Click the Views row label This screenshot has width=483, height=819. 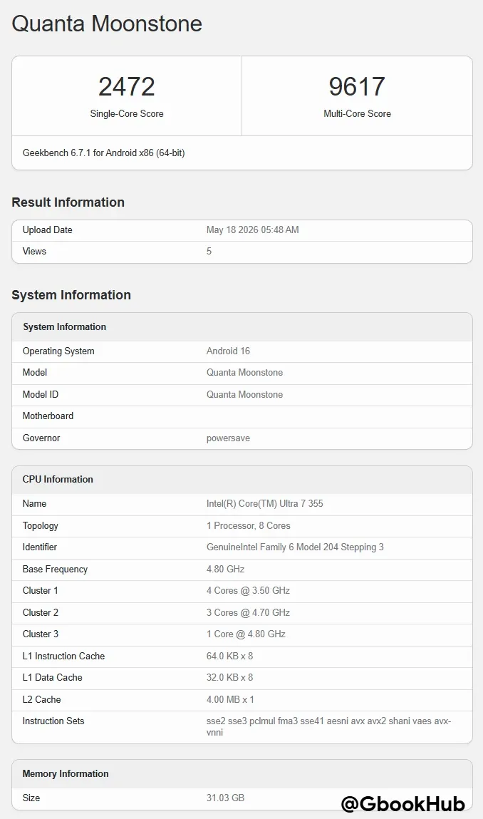point(34,251)
